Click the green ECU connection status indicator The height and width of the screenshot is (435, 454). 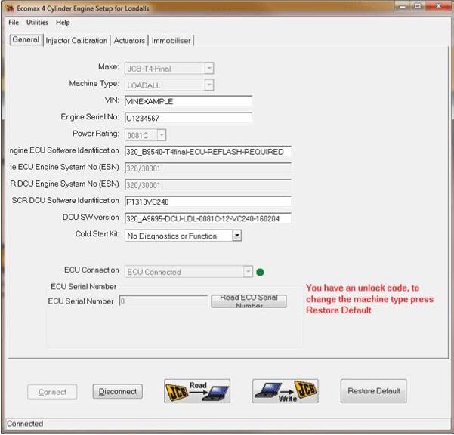260,272
